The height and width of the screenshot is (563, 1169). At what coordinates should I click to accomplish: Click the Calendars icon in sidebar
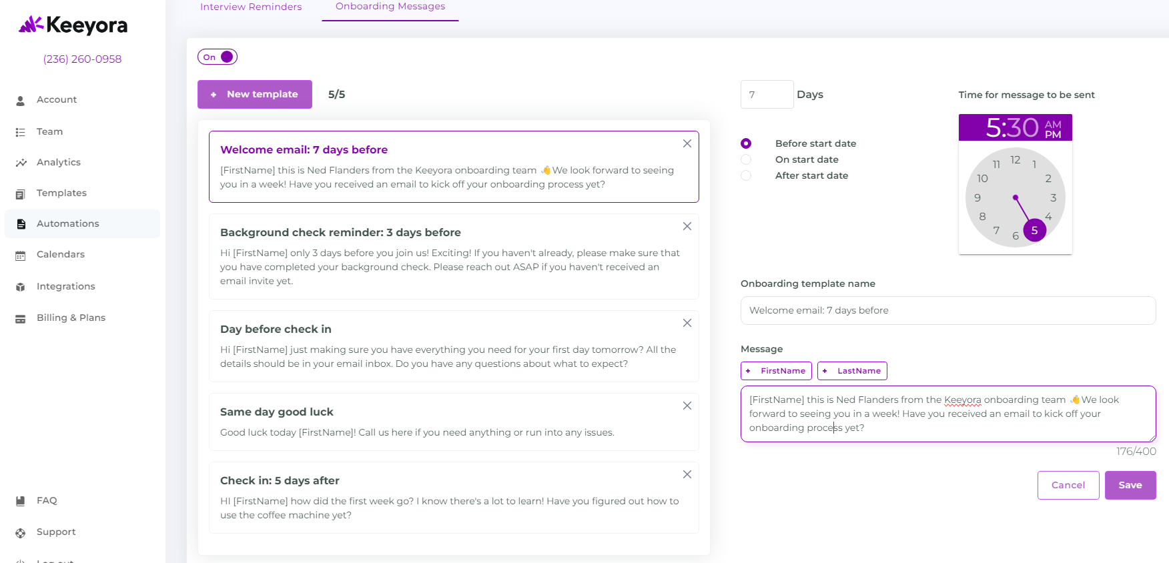pyautogui.click(x=21, y=255)
